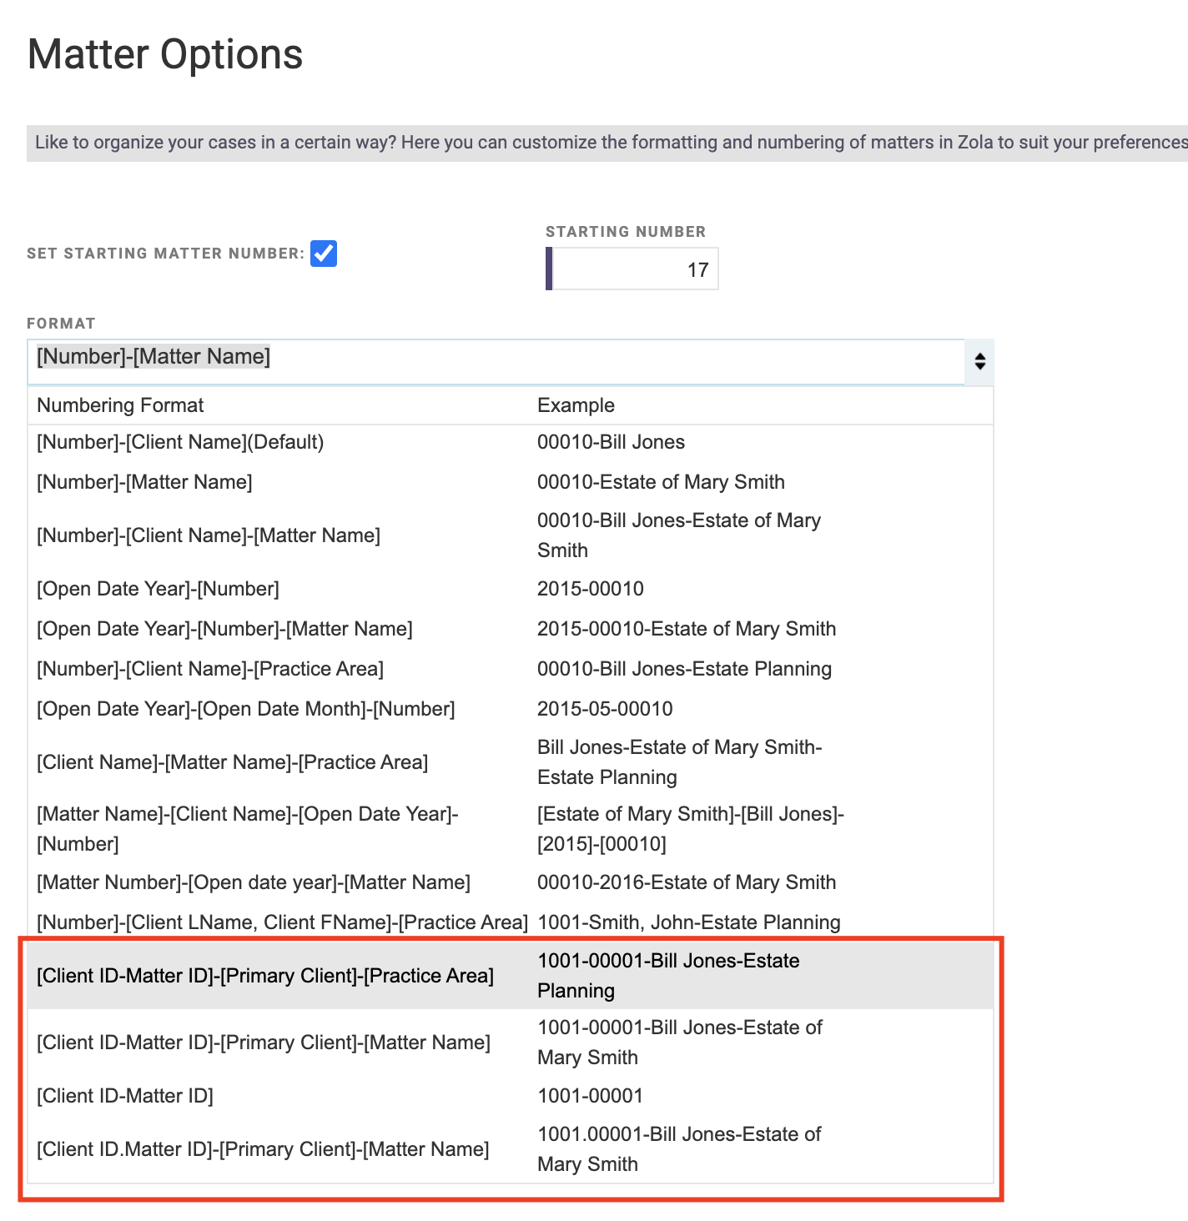Pick [Open Date Year]-[Number] format
1188x1221 pixels.
tap(511, 589)
